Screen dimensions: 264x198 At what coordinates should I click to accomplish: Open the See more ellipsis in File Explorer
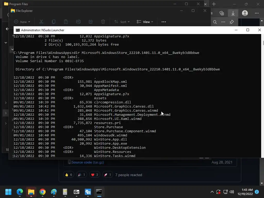163,22
